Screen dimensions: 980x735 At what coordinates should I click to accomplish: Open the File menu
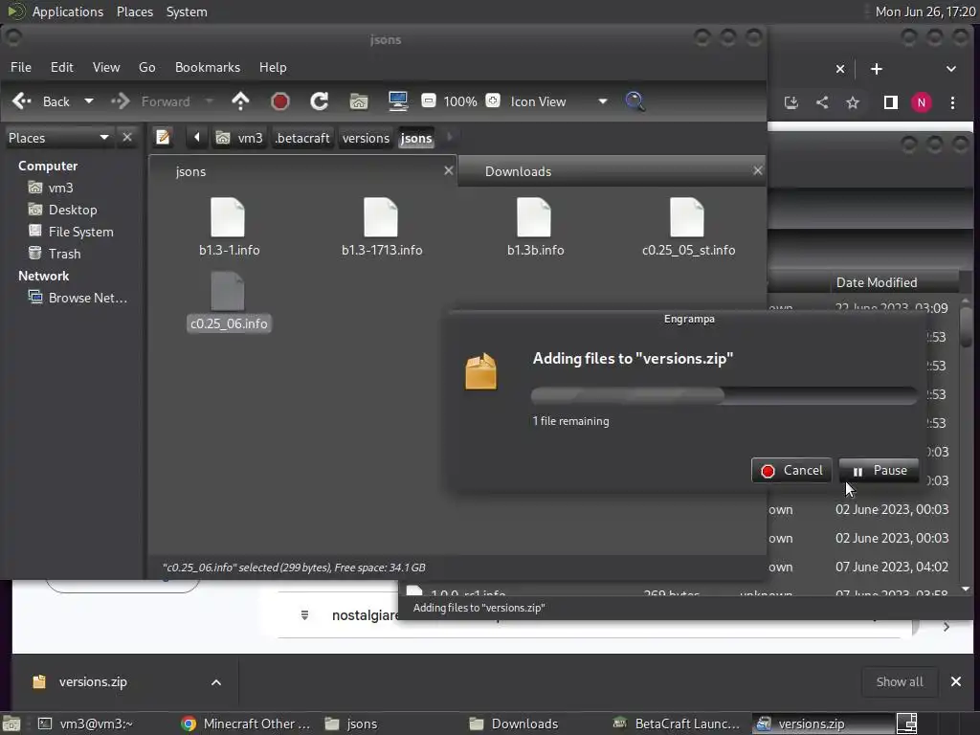[x=21, y=67]
